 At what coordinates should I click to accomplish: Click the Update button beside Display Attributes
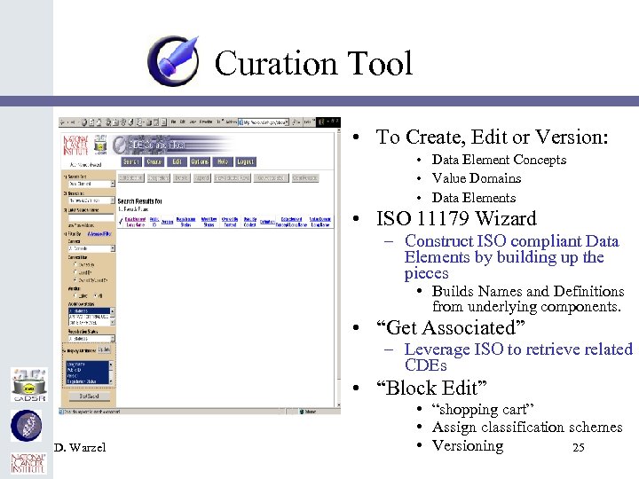click(x=104, y=349)
